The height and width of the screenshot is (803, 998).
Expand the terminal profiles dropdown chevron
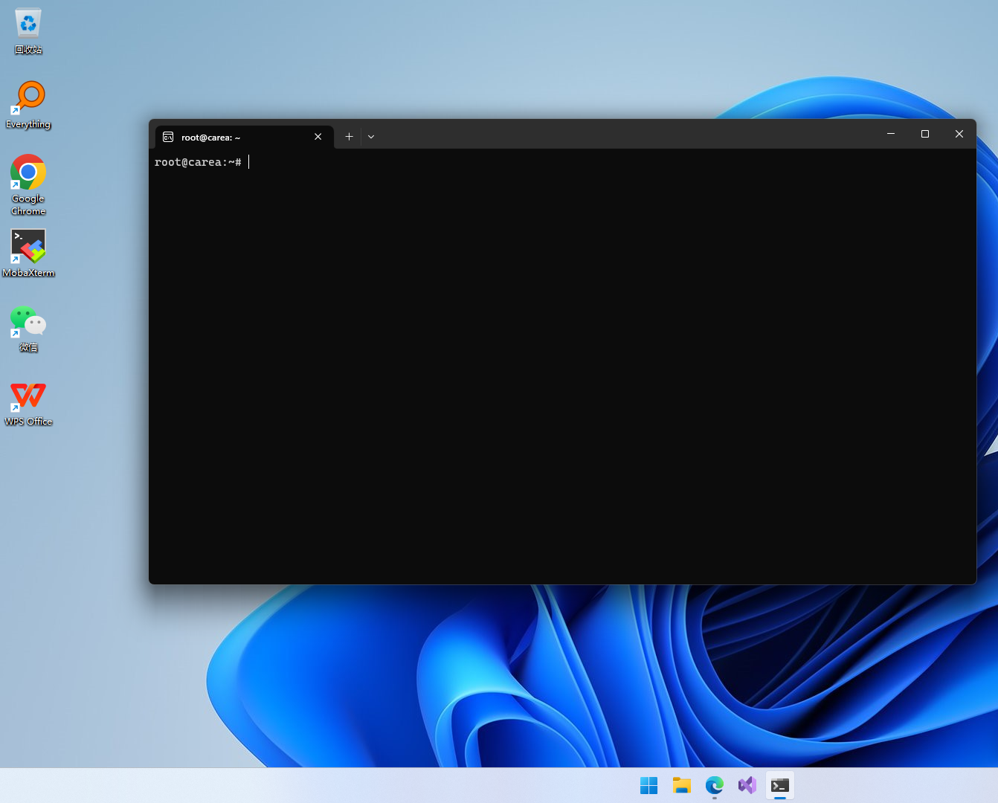pyautogui.click(x=371, y=137)
